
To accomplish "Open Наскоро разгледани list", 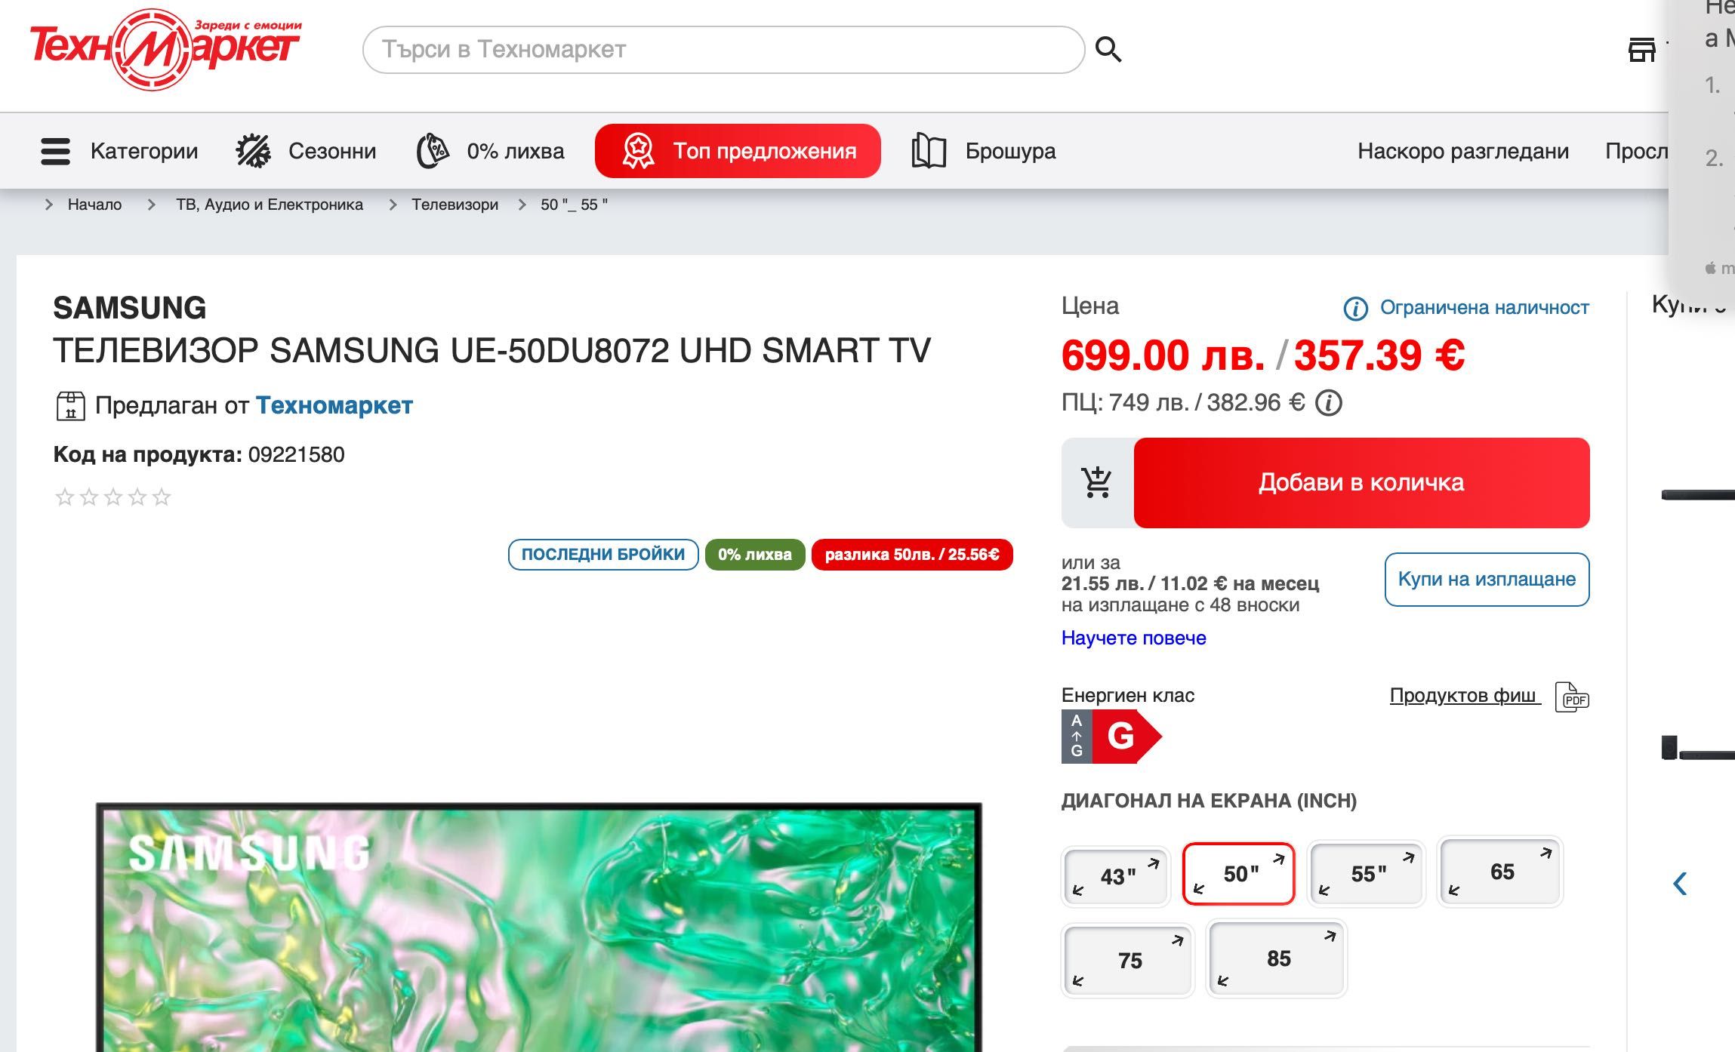I will point(1462,151).
